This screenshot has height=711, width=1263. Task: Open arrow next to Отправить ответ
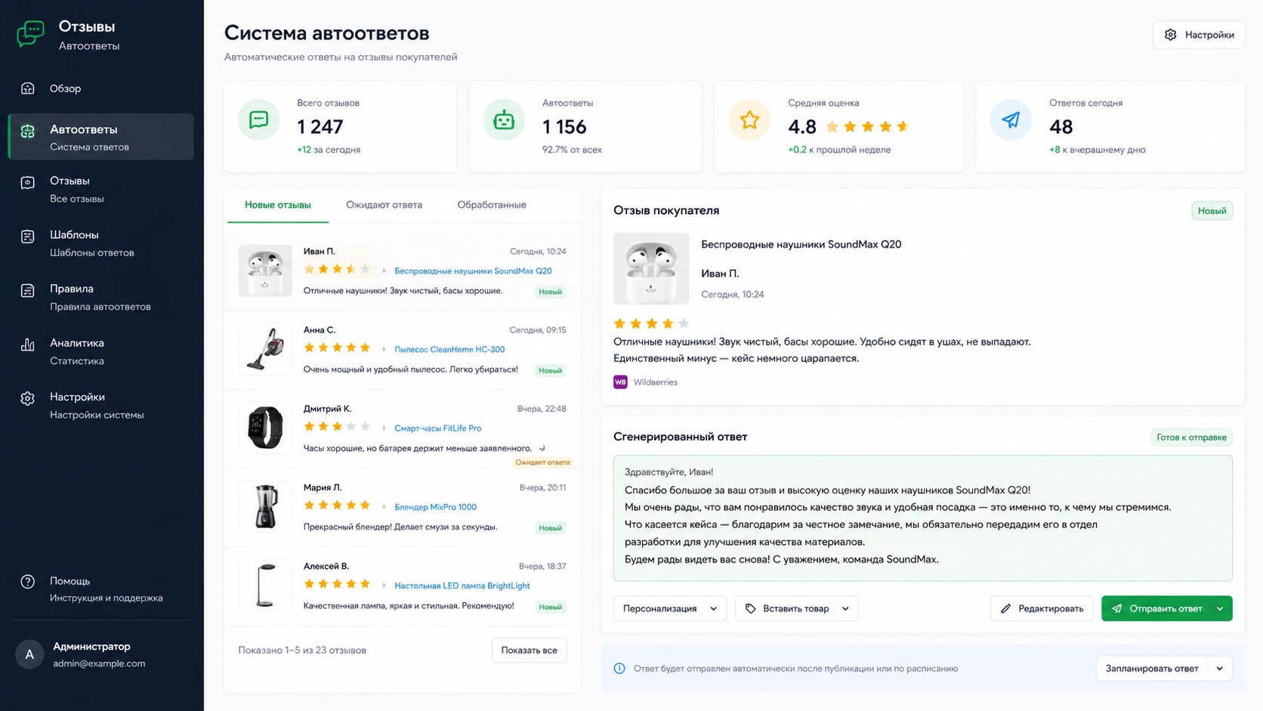[x=1220, y=608]
